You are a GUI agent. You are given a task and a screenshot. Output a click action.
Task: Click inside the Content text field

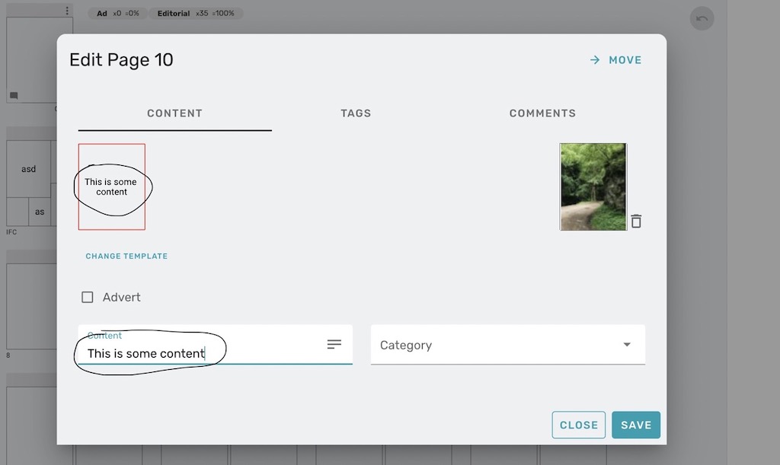pos(190,352)
